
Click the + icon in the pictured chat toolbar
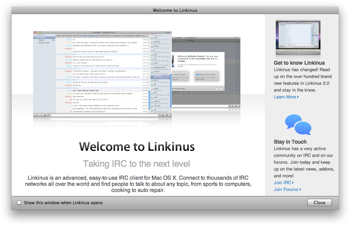point(37,115)
